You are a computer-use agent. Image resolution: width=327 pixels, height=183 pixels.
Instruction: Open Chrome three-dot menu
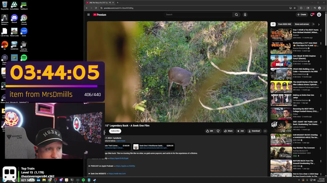pyautogui.click(x=324, y=8)
